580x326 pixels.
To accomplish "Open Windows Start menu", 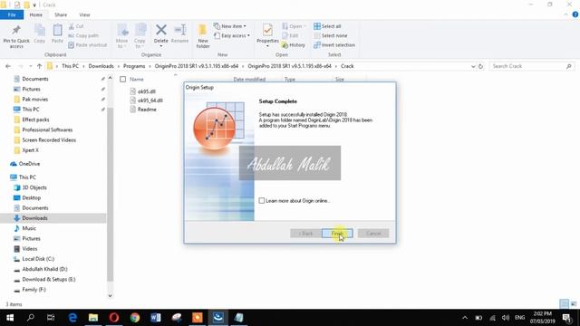I will coord(10,318).
